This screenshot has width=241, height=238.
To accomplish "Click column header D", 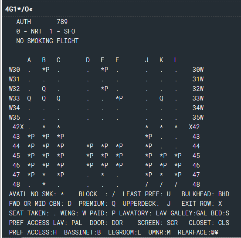I will click(x=88, y=60).
